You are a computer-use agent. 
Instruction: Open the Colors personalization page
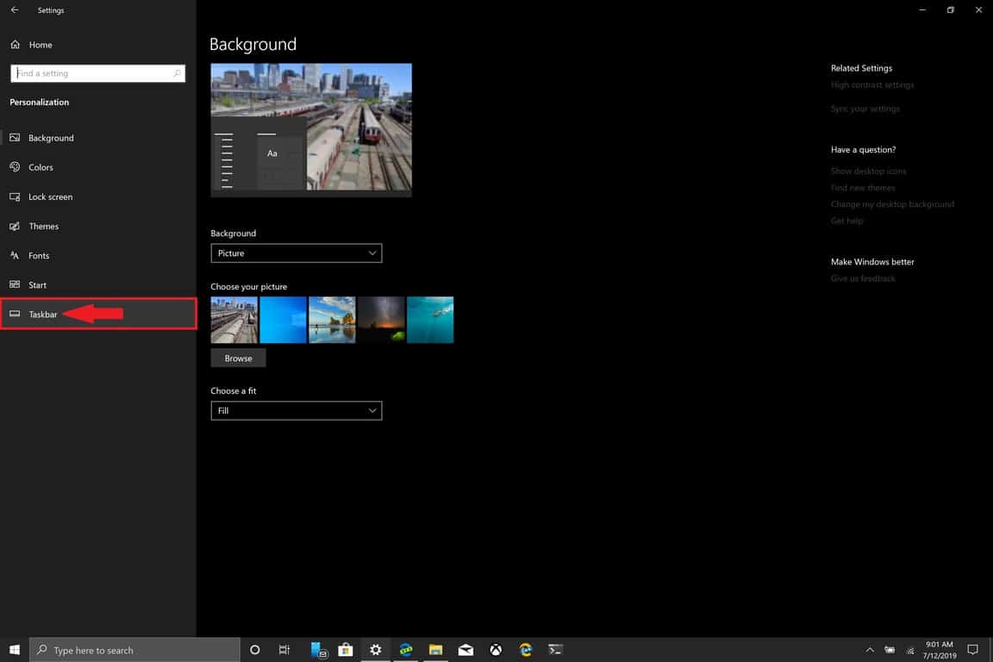(x=98, y=167)
